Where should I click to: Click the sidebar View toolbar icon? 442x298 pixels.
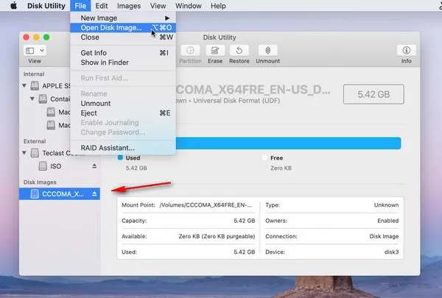30,51
